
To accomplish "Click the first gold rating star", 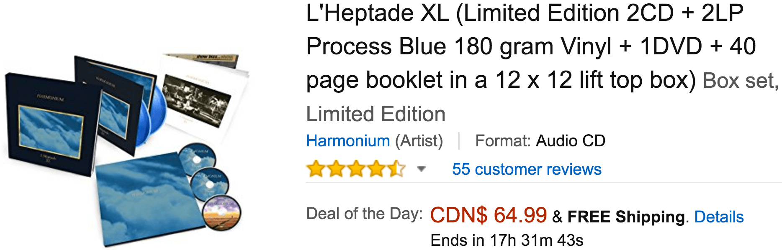I will point(316,169).
